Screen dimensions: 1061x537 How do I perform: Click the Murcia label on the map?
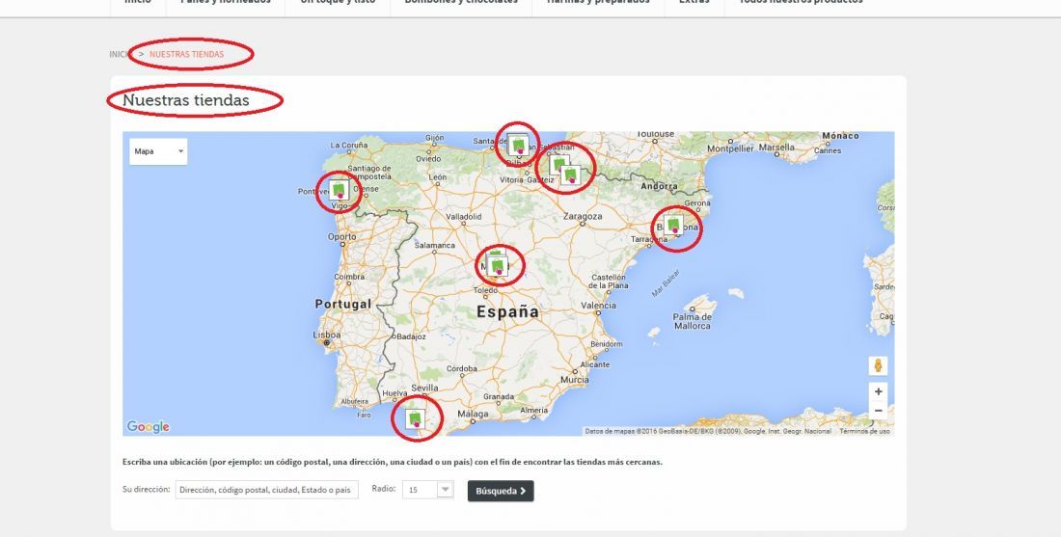pos(575,380)
